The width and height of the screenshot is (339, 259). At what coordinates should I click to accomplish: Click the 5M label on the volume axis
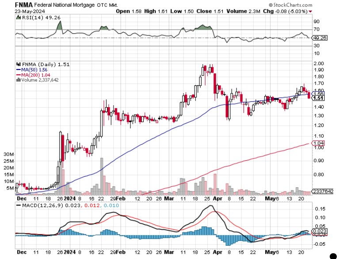click(x=10, y=188)
